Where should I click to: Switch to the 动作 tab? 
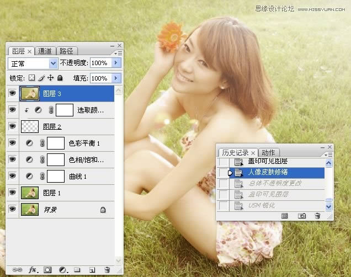tap(269, 152)
